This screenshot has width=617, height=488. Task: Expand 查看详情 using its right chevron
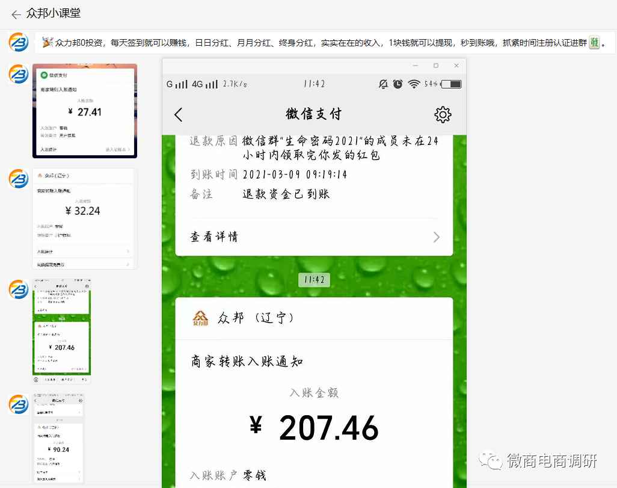point(437,237)
